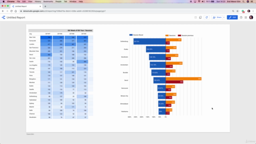This screenshot has width=256, height=144.
Task: Click the London row label
Action: tap(32, 44)
